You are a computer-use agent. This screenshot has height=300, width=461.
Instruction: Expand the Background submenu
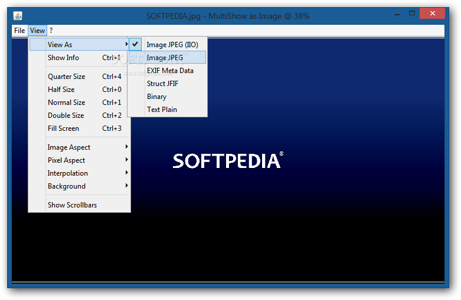tap(79, 186)
